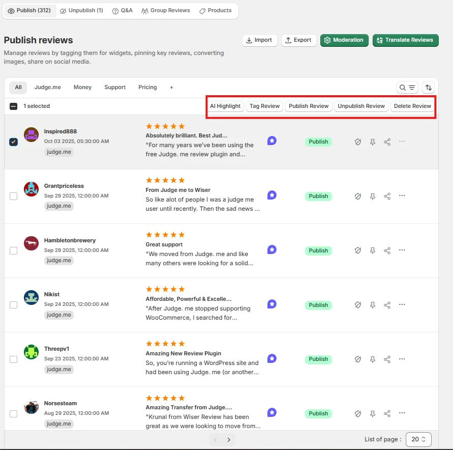
Task: Click the AI Highlight action button
Action: [x=225, y=106]
